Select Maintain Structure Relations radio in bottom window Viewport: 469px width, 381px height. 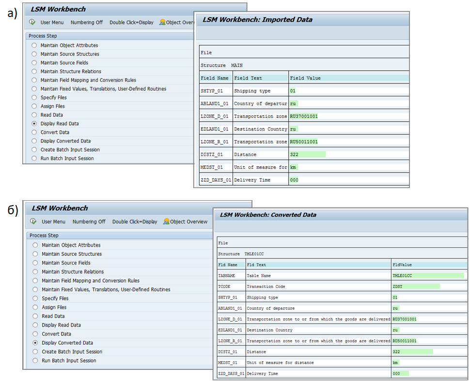tap(35, 271)
